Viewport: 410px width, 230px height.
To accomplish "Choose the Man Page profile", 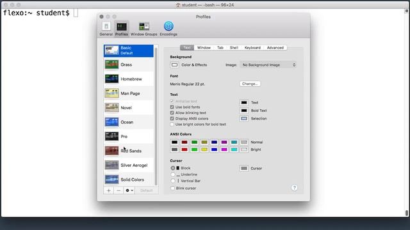I will pyautogui.click(x=129, y=93).
